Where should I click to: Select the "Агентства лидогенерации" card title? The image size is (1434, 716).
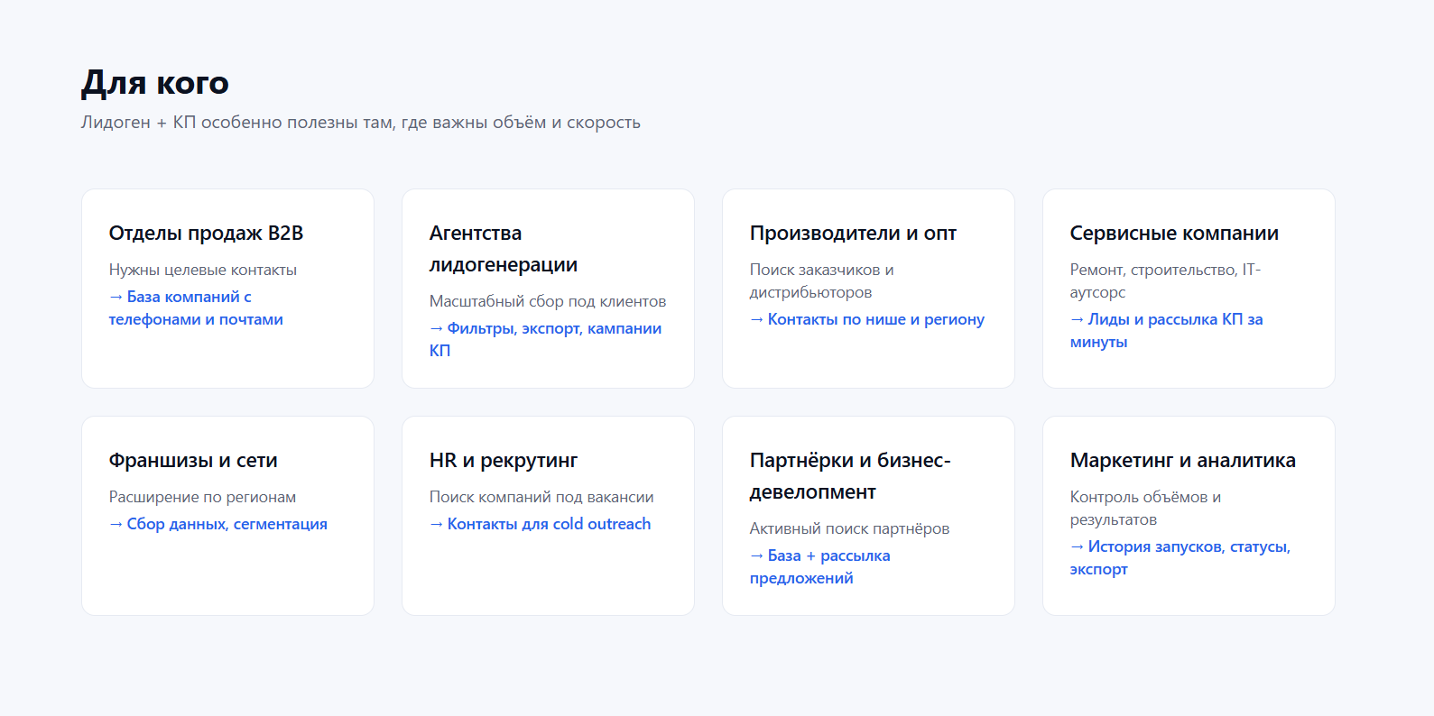tap(503, 249)
